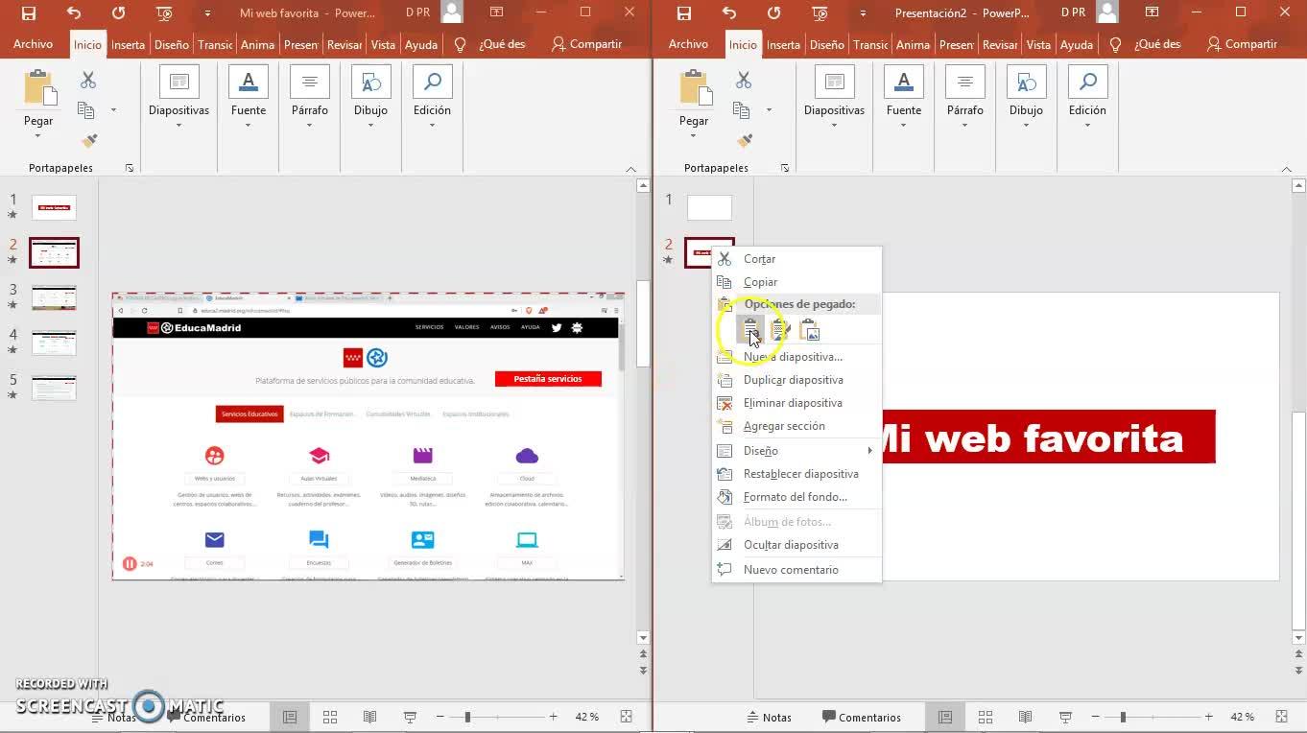This screenshot has height=733, width=1307.
Task: Choose Eliminar diapositiva in context menu
Action: pos(796,403)
